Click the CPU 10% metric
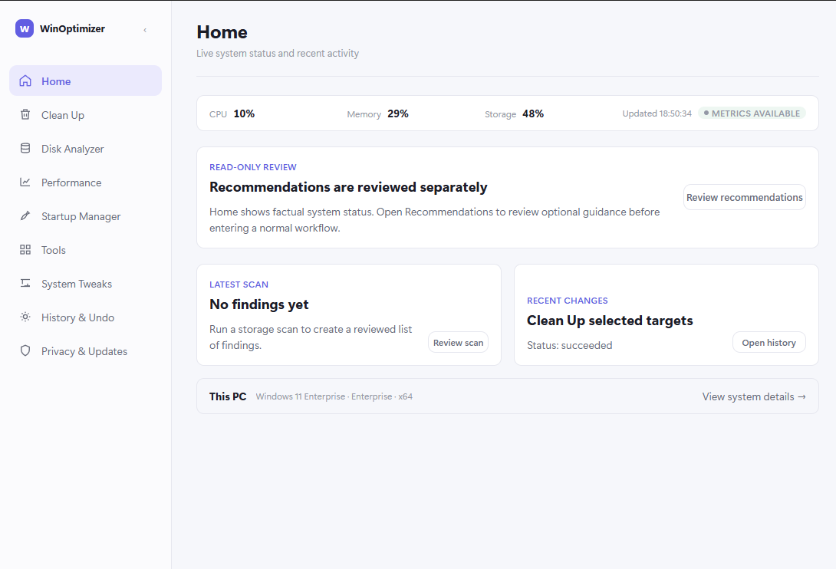The width and height of the screenshot is (836, 569). [232, 113]
